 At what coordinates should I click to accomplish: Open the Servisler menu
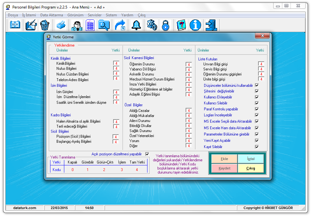(x=95, y=15)
